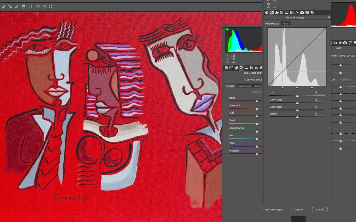This screenshot has height=222, width=356.
Task: Click the Colori scuri slider handle
Action: click(x=297, y=110)
